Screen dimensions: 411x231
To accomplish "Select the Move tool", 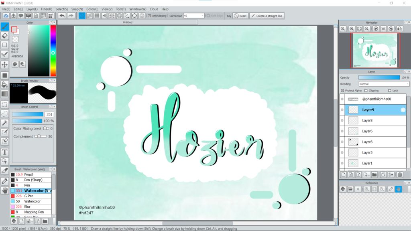I will pos(5,65).
